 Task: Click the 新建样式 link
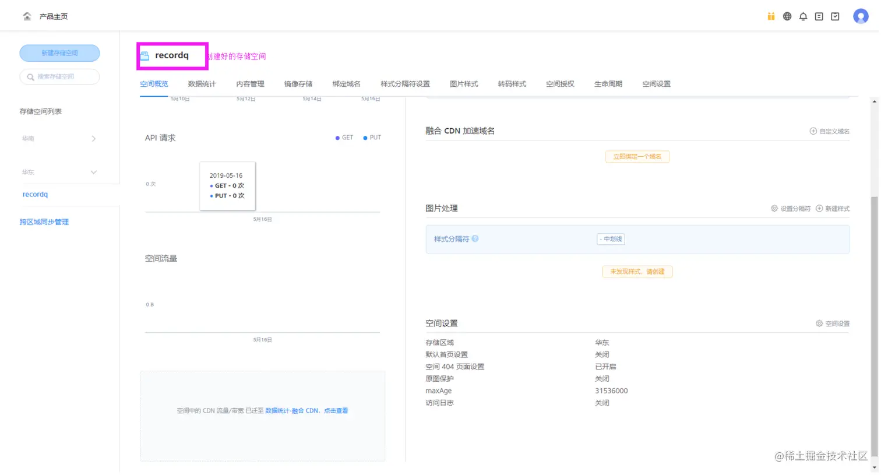click(837, 208)
